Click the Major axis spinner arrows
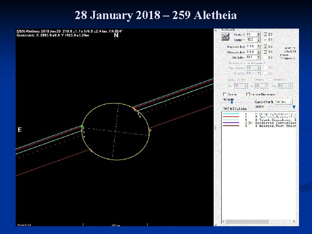The width and height of the screenshot is (312, 234). (x=258, y=46)
